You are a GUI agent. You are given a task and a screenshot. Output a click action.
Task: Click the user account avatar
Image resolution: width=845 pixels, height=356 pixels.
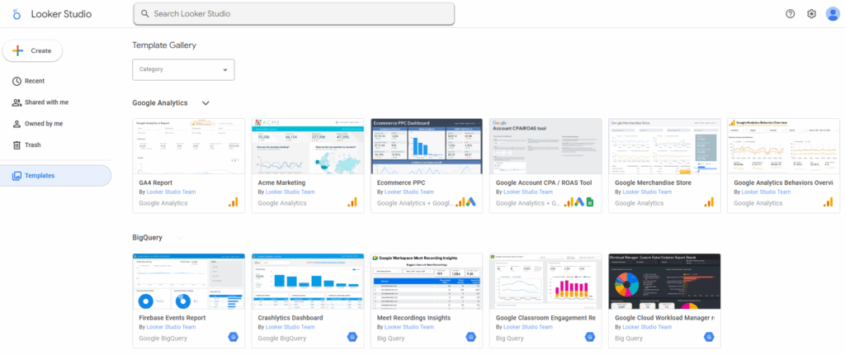pos(833,14)
